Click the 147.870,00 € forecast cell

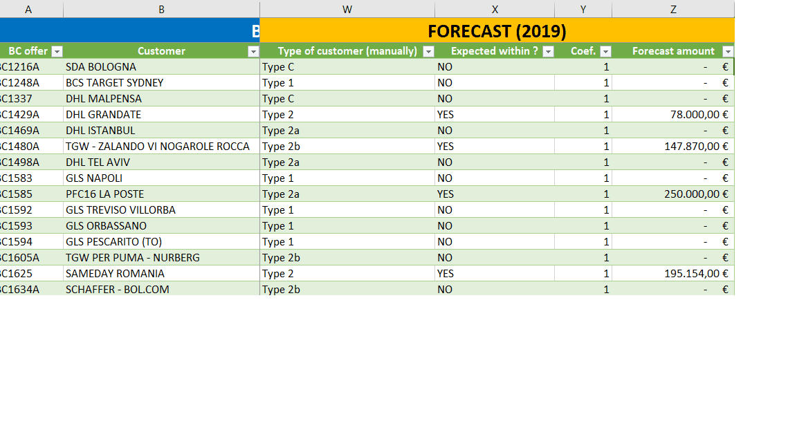[672, 147]
